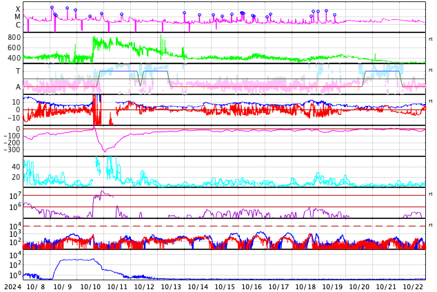Click the X flare class label

[x=18, y=10]
